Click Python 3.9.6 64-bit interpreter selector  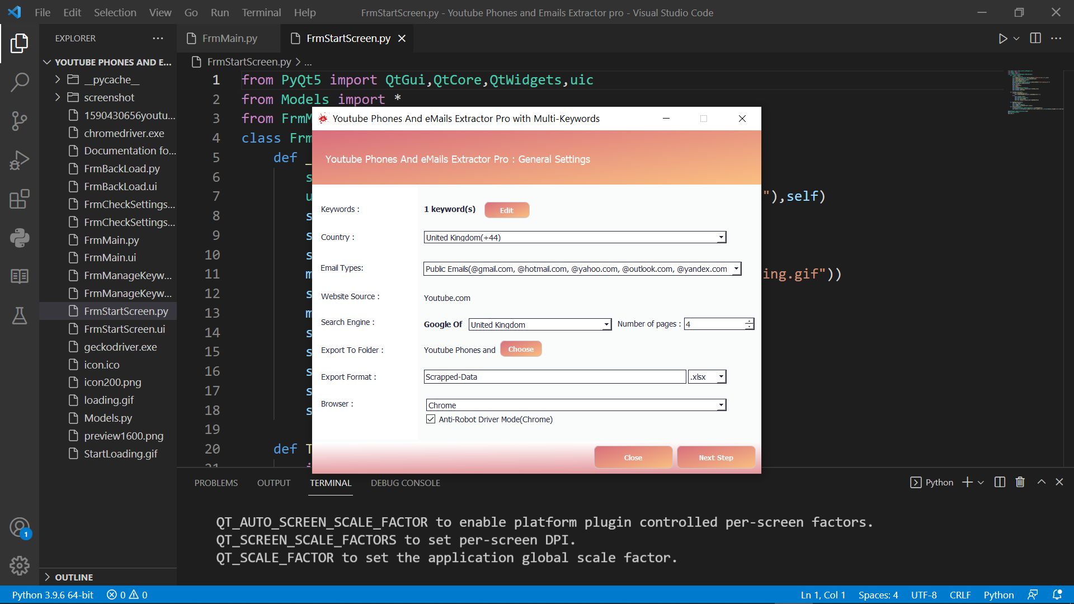[53, 595]
